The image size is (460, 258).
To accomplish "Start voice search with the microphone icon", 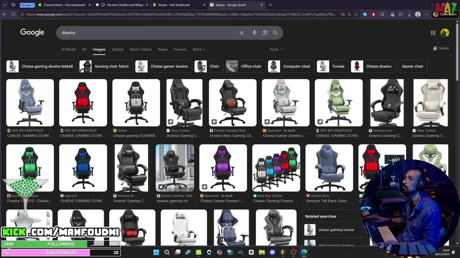I will coord(254,33).
